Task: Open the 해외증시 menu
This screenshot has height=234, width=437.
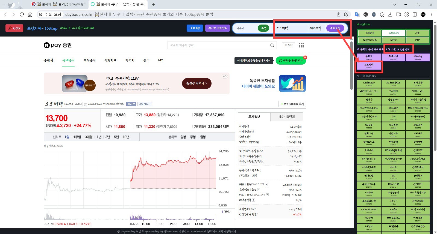Action: pos(89,60)
